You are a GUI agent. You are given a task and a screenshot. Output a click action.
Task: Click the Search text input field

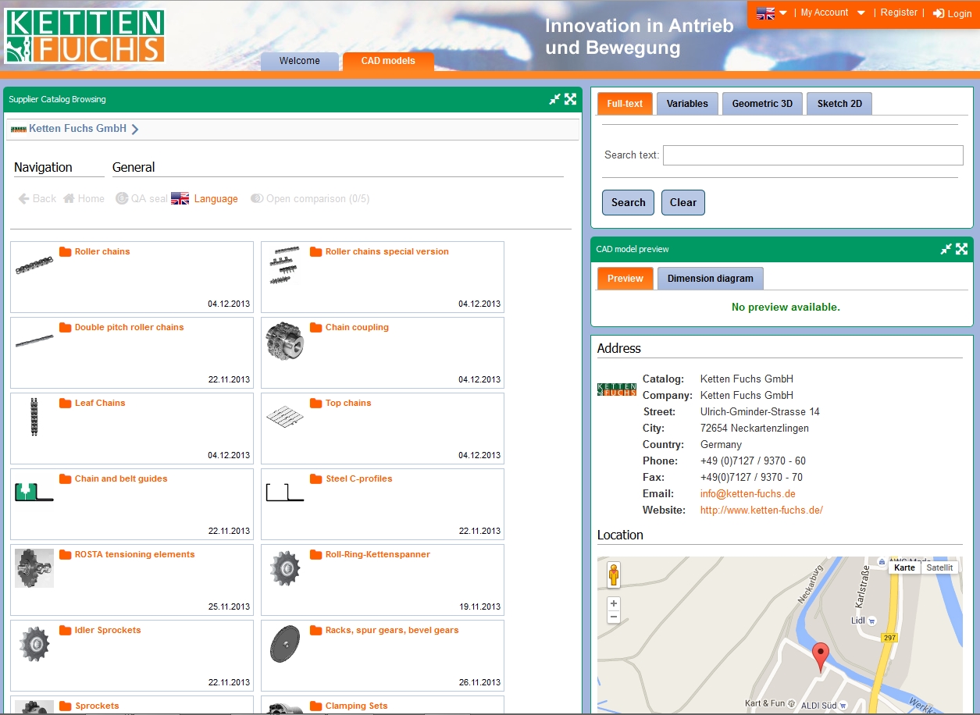(x=812, y=155)
